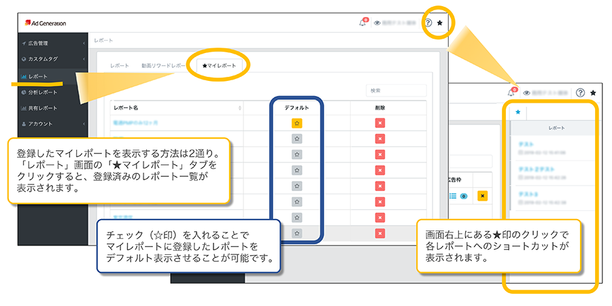Expand the カスタムタグ chevron arrow
The image size is (612, 306).
coord(84,59)
